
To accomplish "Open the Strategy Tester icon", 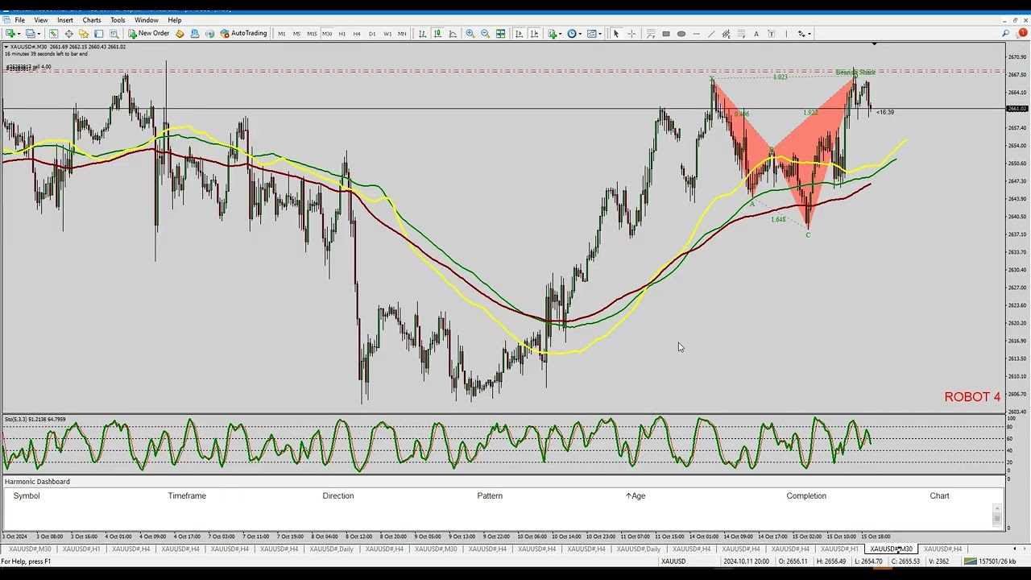I will (x=114, y=34).
